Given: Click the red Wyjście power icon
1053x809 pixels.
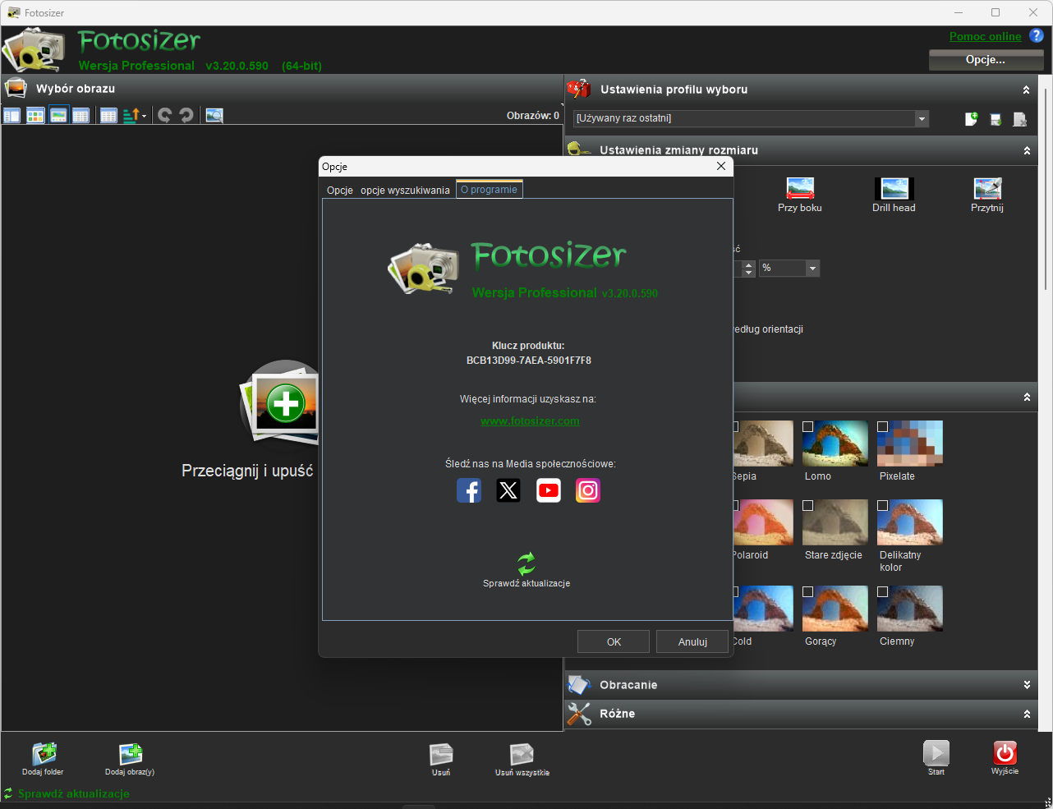Looking at the screenshot, I should (1005, 752).
